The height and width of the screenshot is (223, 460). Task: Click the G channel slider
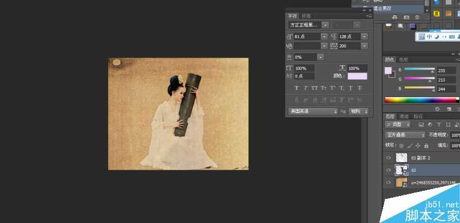[420, 79]
